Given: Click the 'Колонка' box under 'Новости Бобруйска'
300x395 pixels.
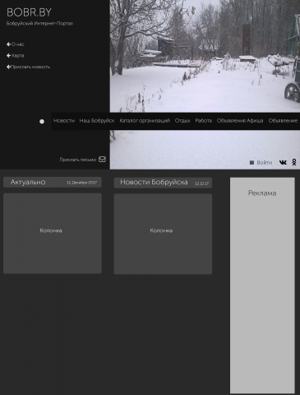Looking at the screenshot, I should tap(163, 234).
